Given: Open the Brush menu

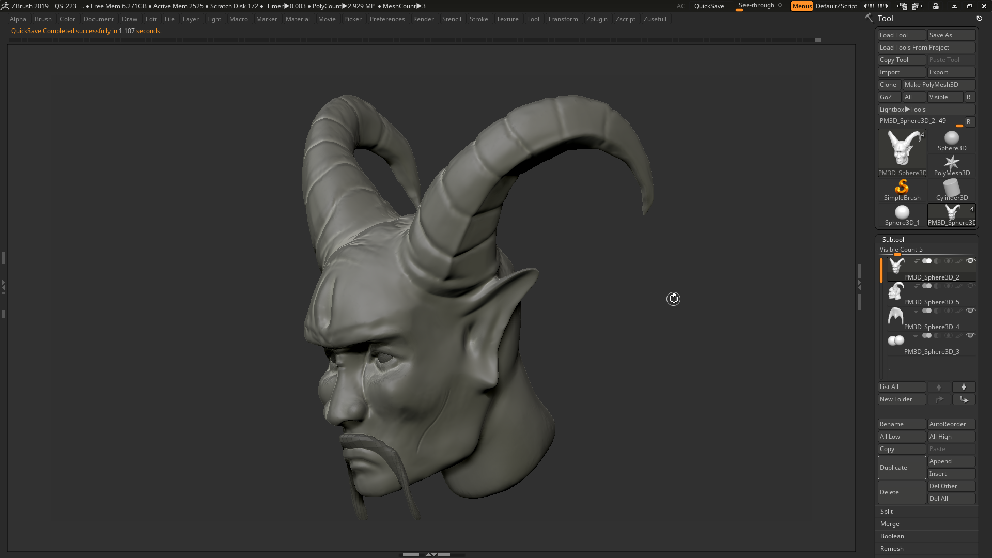Looking at the screenshot, I should pos(43,19).
